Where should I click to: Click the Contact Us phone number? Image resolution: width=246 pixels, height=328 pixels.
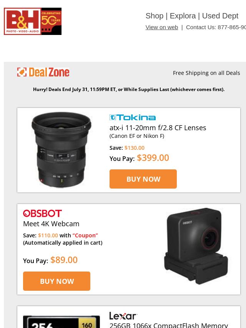pyautogui.click(x=232, y=27)
